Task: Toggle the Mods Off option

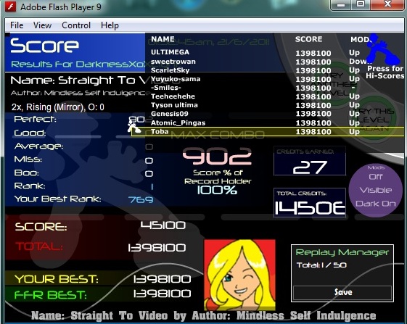Action: pyautogui.click(x=376, y=177)
